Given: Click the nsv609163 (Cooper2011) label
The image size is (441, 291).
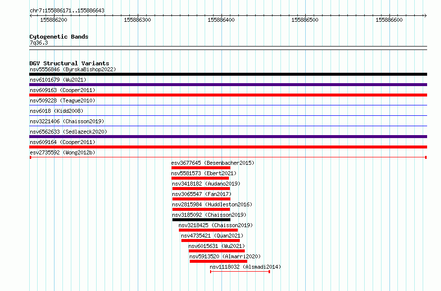Looking at the screenshot, I should [62, 90].
